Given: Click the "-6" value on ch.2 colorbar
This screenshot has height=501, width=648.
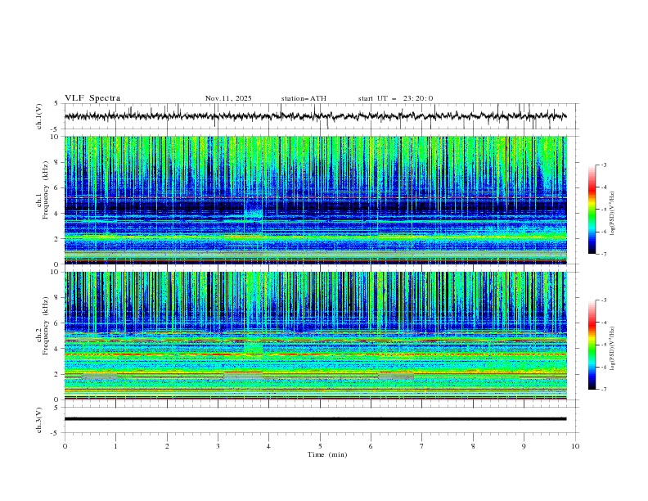Looking at the screenshot, I should 603,367.
